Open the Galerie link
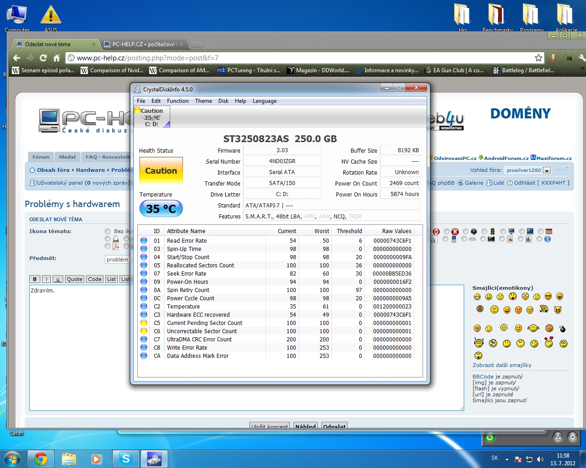The width and height of the screenshot is (586, 468). [x=471, y=183]
